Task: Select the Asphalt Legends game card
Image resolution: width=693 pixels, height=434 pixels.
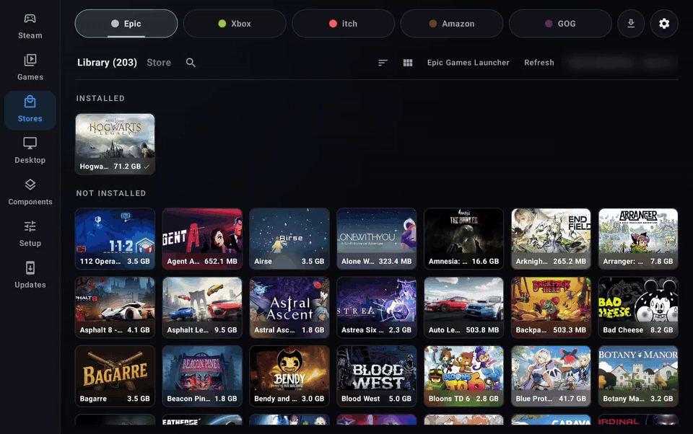Action: 202,307
